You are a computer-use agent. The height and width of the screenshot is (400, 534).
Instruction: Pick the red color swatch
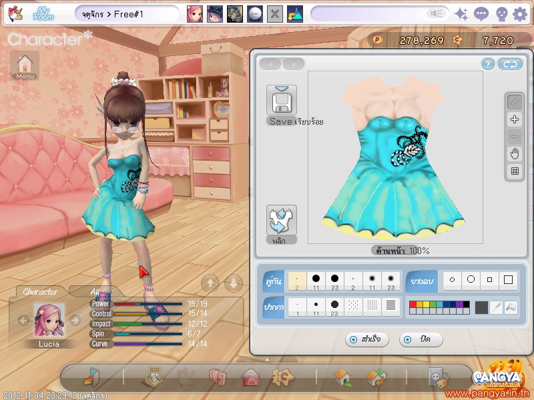point(413,304)
